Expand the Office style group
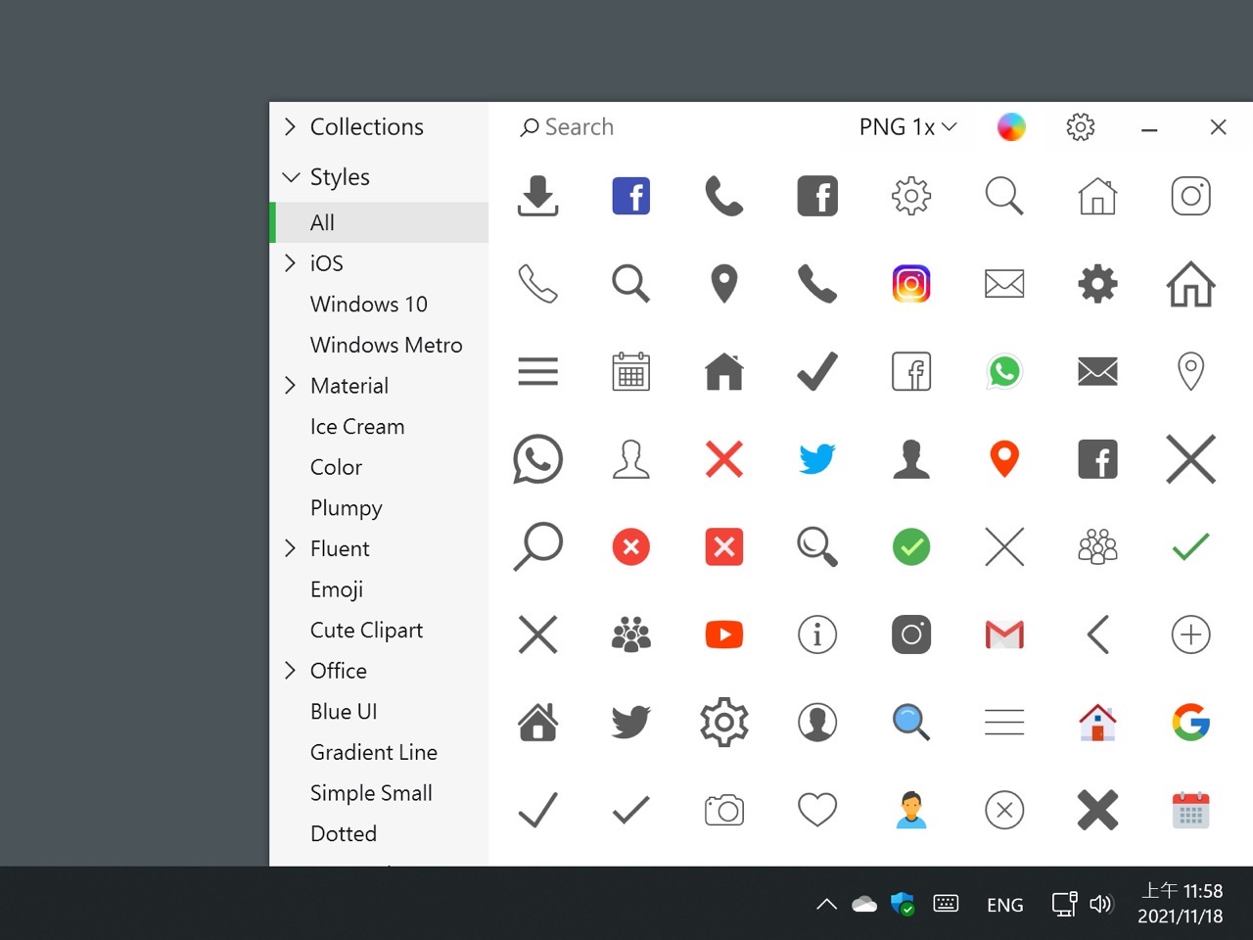Screen dimensions: 1253x940 click(x=290, y=670)
